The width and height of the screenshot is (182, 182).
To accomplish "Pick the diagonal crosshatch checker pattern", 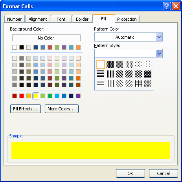I will (x=138, y=74).
